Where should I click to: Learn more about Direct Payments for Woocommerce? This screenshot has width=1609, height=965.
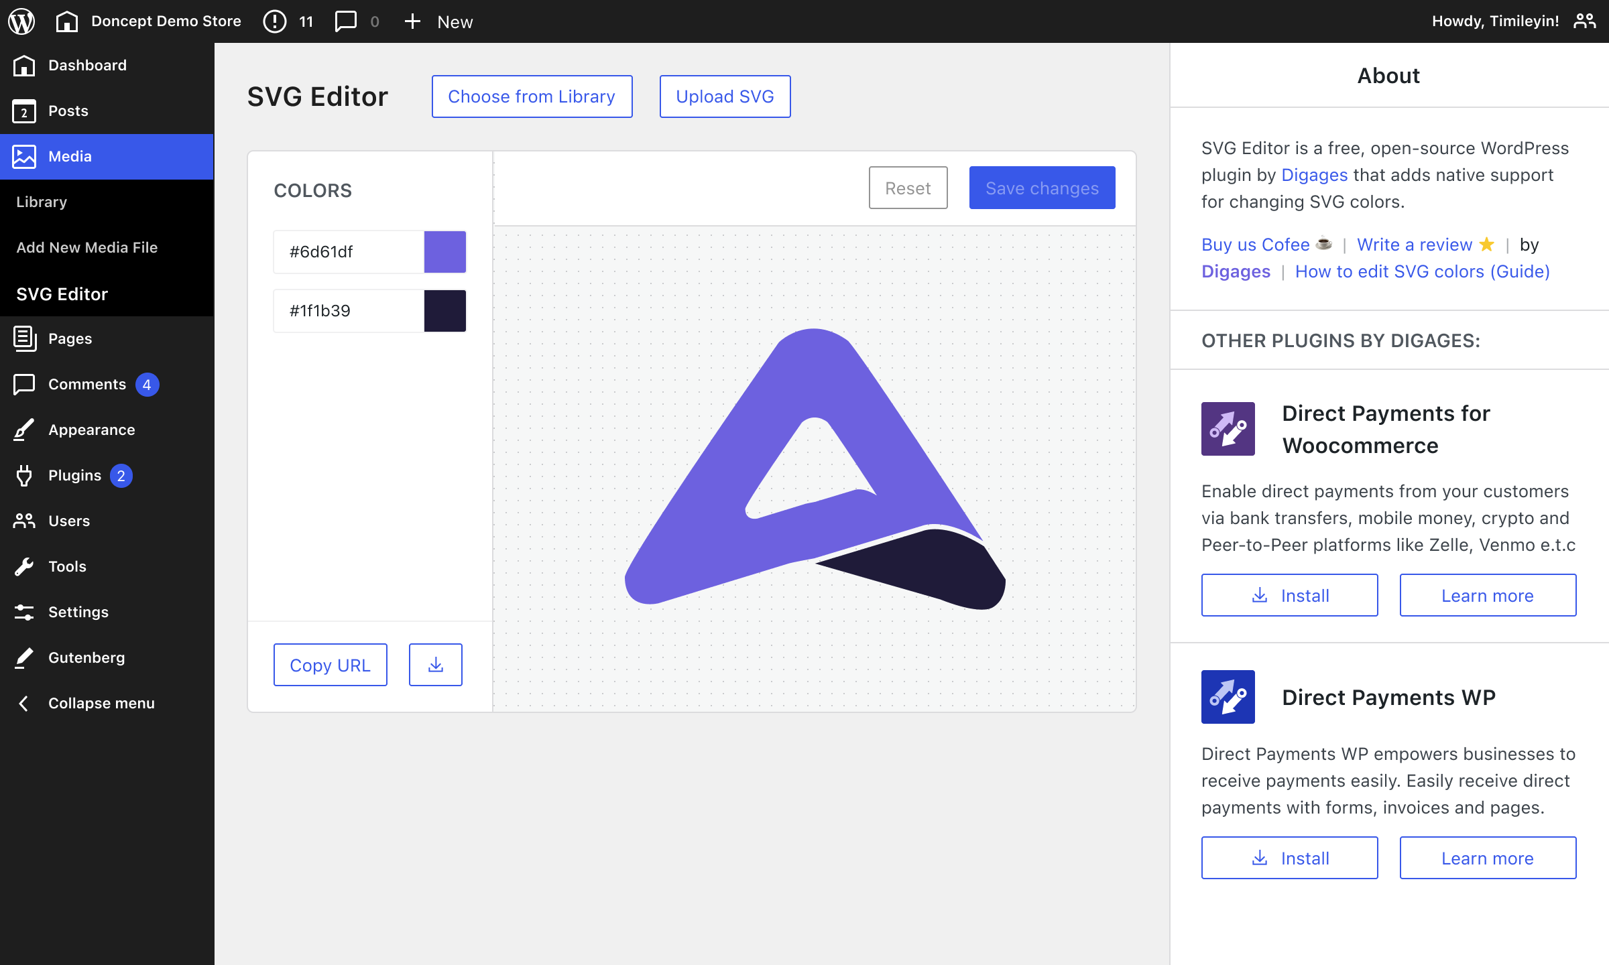(1488, 595)
